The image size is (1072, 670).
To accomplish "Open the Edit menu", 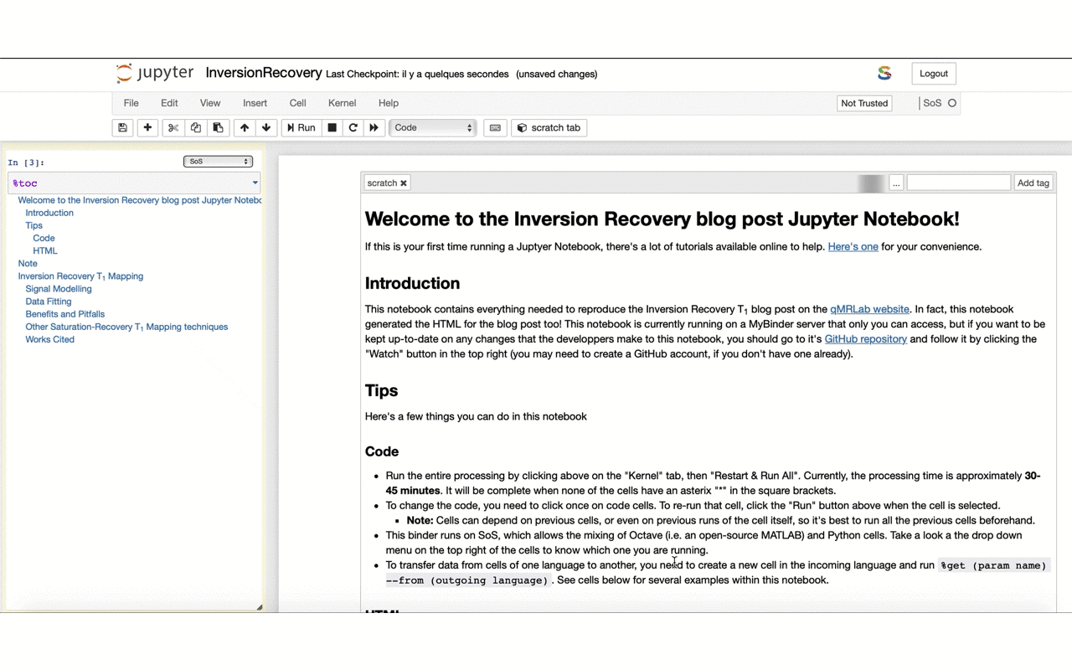I will (169, 103).
